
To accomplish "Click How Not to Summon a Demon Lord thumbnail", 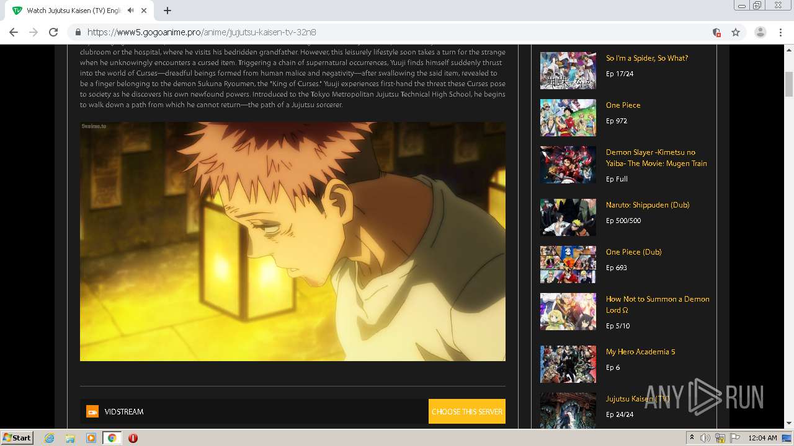I will click(568, 312).
